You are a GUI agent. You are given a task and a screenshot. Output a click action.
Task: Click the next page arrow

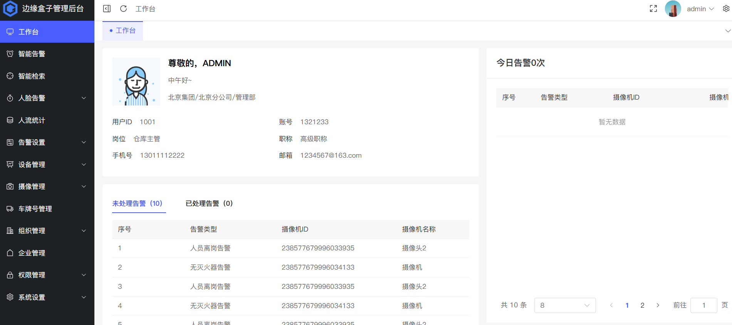click(658, 305)
